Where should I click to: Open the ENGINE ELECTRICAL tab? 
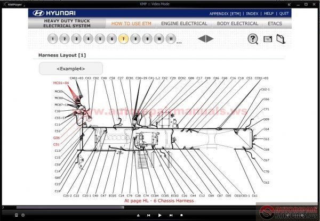click(185, 23)
